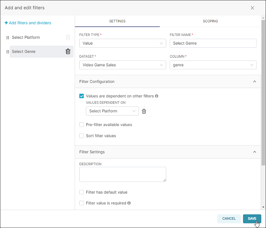Click the drag handle next to Select Platform

tap(8, 37)
